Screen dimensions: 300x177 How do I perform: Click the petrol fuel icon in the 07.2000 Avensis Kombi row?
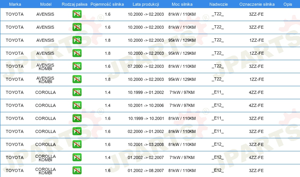point(77,66)
